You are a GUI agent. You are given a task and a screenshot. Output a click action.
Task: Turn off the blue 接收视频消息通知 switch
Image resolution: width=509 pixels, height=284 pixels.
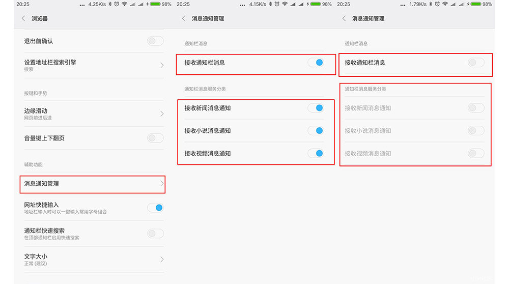click(316, 153)
